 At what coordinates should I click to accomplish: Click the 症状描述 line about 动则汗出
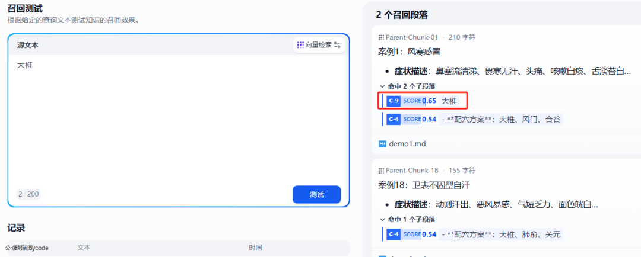(x=496, y=204)
